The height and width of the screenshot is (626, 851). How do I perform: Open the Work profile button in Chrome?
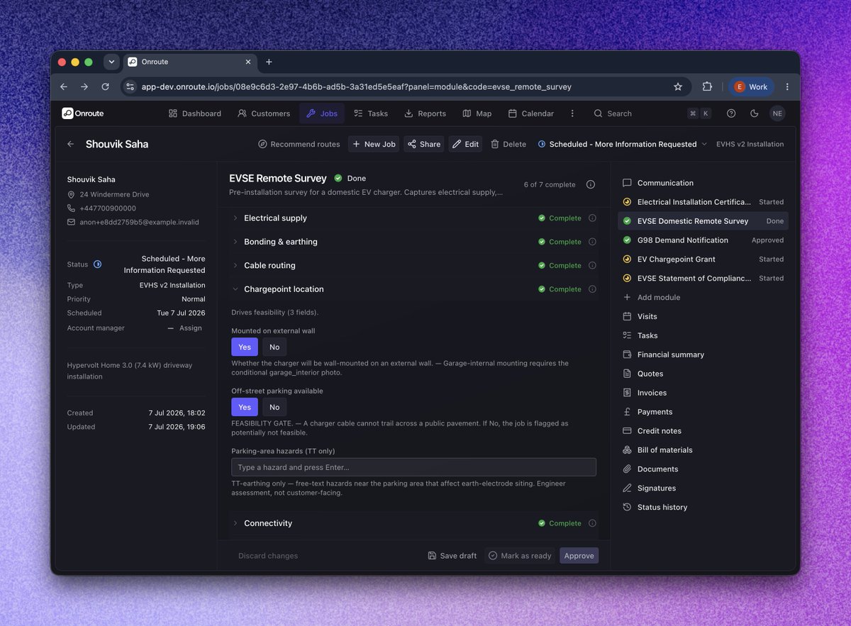tap(751, 86)
